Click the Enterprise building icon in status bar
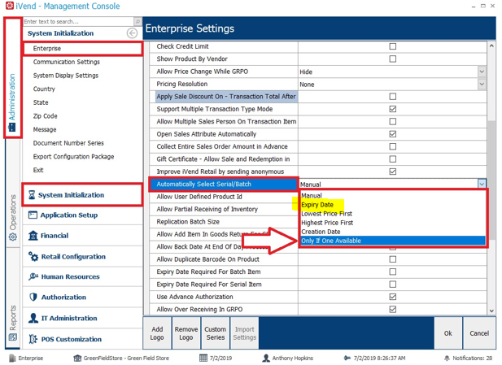The height and width of the screenshot is (365, 502). click(x=12, y=358)
